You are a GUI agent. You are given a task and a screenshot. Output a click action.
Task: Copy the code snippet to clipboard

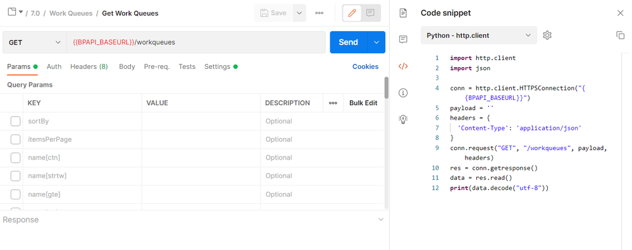(x=621, y=35)
